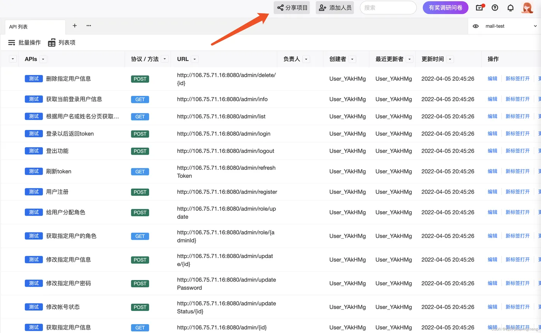This screenshot has width=541, height=333.
Task: Open the task checklist icon with red dot
Action: (x=480, y=8)
